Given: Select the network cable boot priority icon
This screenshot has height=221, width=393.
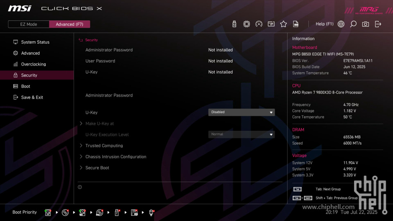Looking at the screenshot, I should coord(151,213).
